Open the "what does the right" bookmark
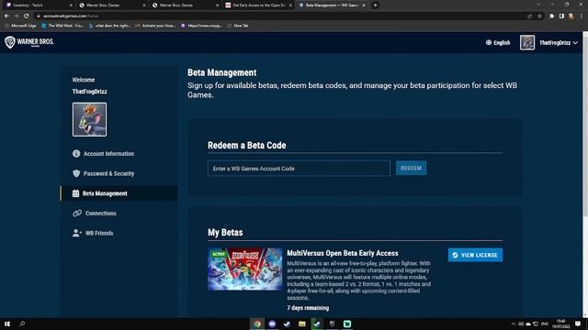Viewport: 588px width, 330px height. pos(109,26)
